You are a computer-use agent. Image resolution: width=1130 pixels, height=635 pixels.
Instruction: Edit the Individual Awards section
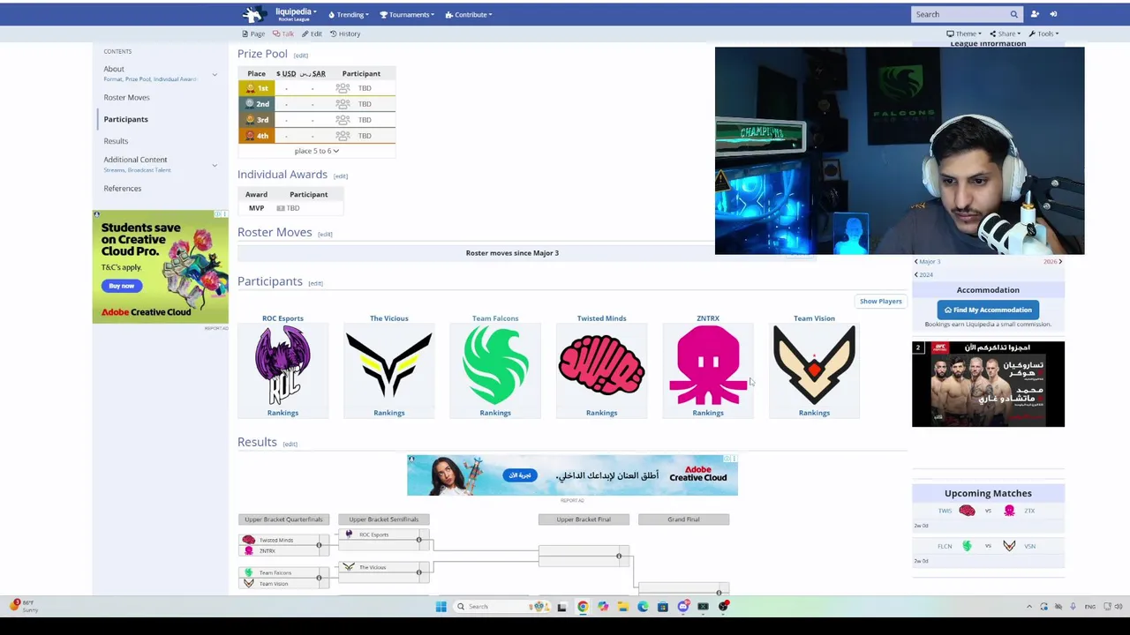(340, 176)
